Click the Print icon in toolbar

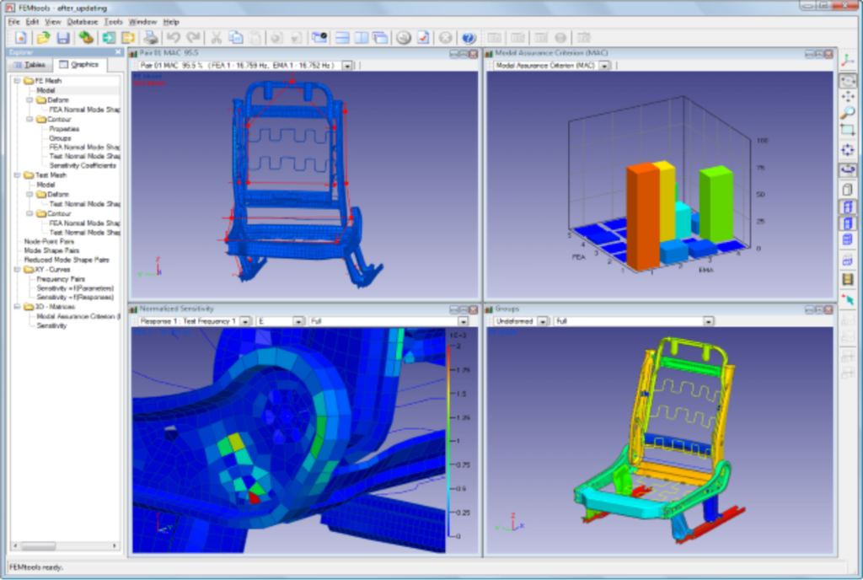(150, 38)
